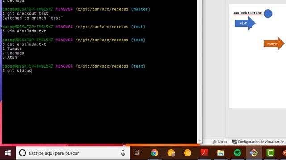Open Spotify from the taskbar
Viewport: 286px width, 160px height.
click(x=237, y=153)
